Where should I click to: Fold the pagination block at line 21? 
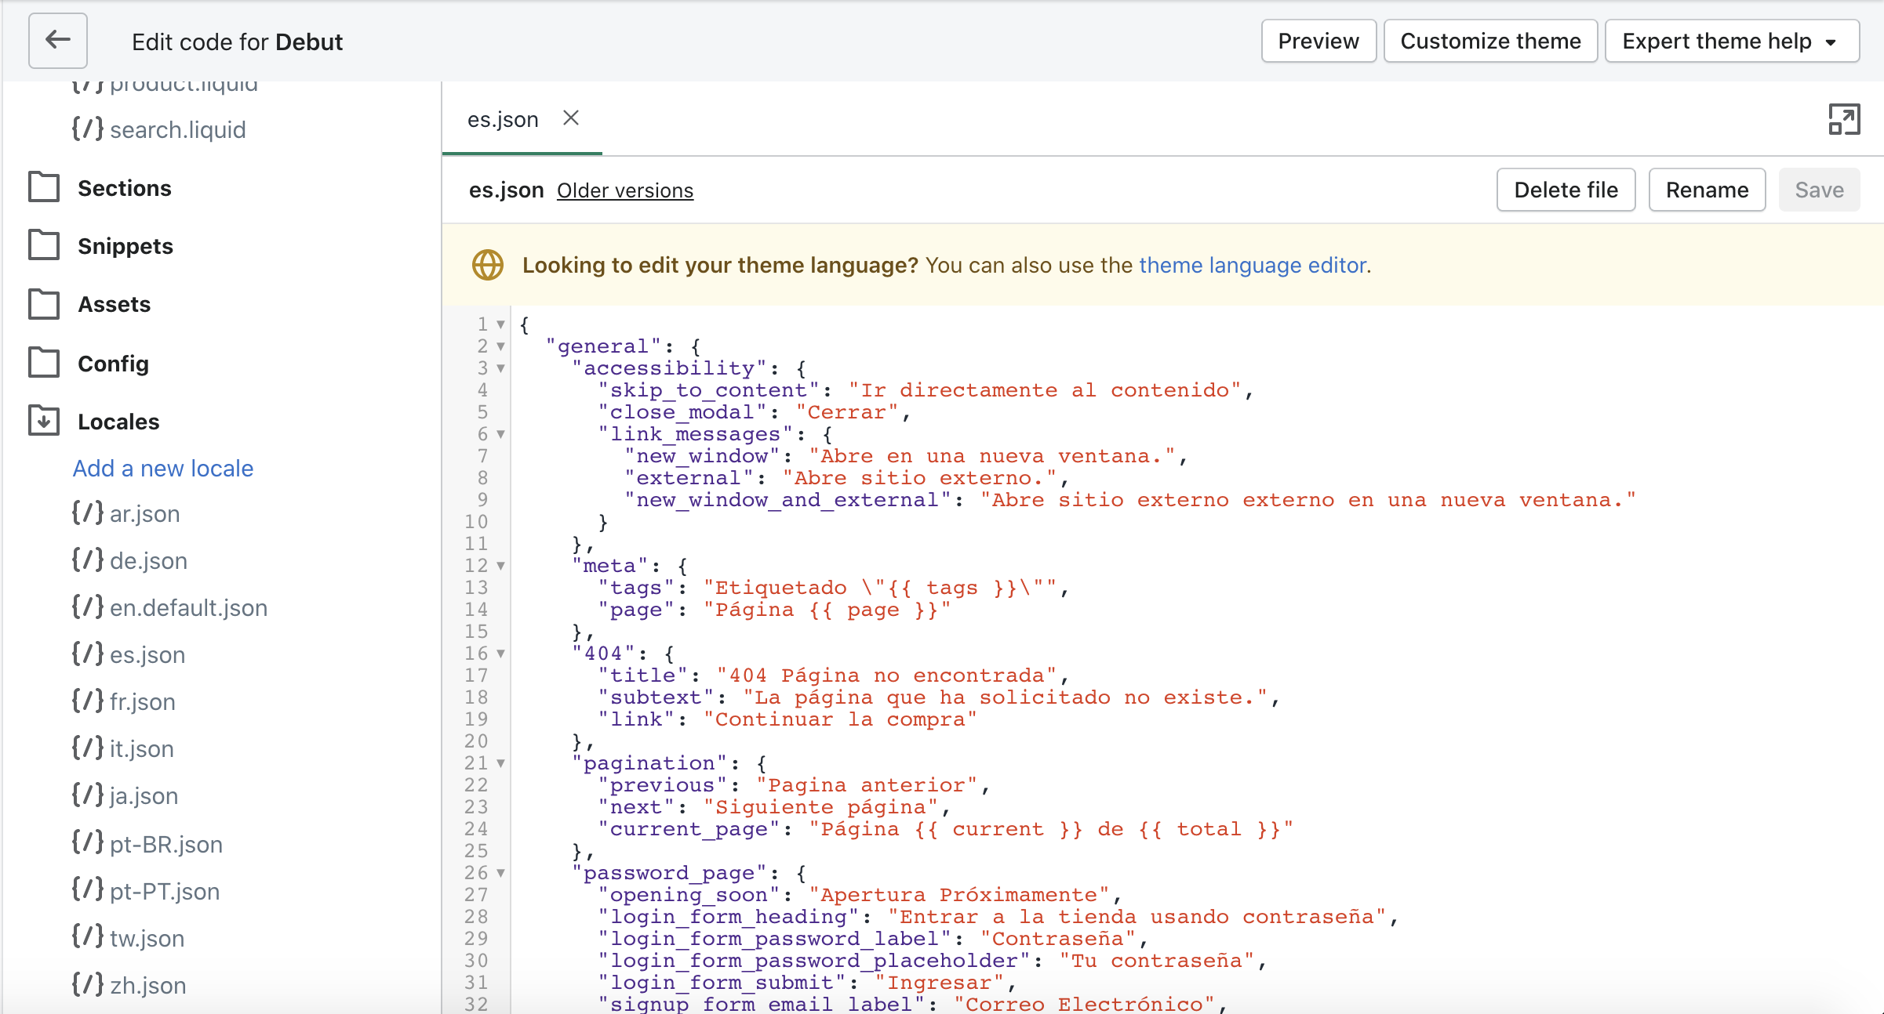pyautogui.click(x=500, y=763)
